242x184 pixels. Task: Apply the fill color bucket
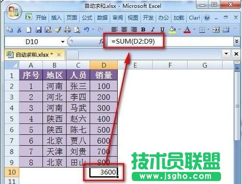point(173,30)
